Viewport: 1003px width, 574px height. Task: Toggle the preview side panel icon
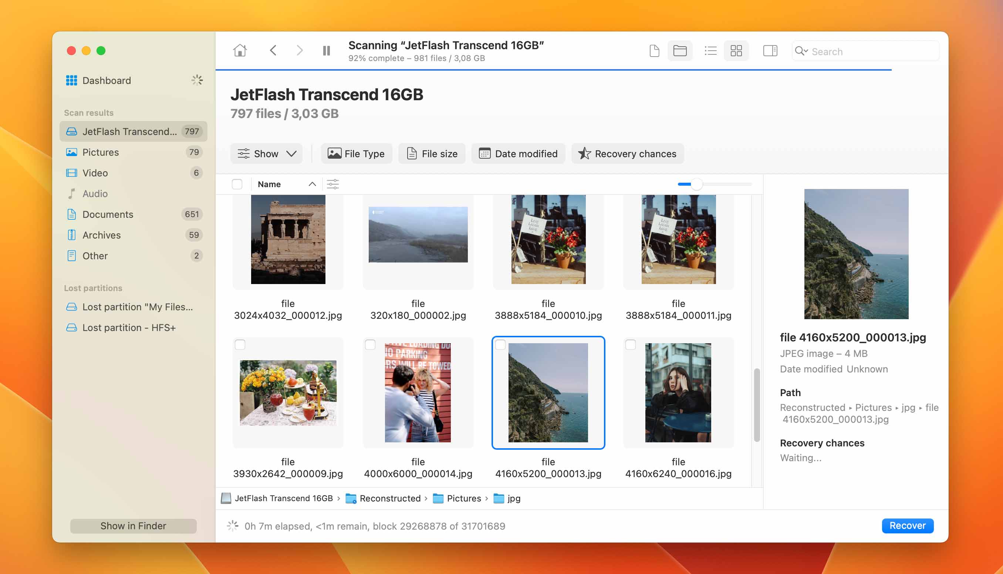(770, 51)
